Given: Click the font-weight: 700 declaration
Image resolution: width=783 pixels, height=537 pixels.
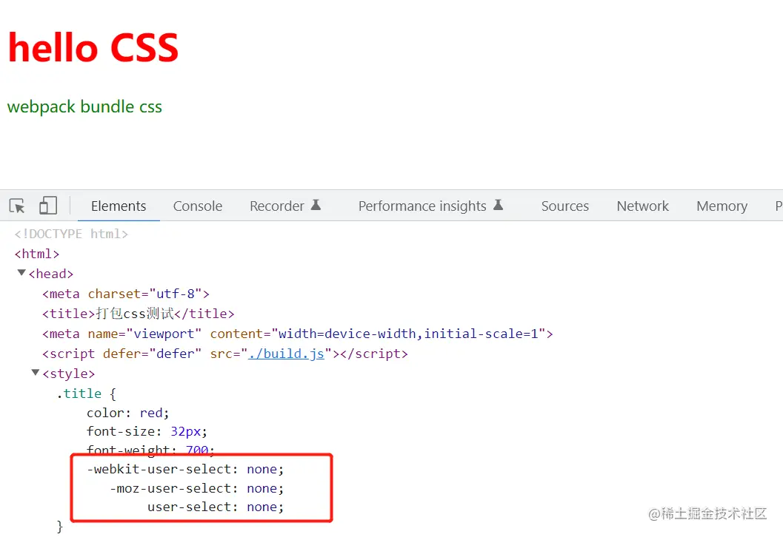Looking at the screenshot, I should (150, 449).
